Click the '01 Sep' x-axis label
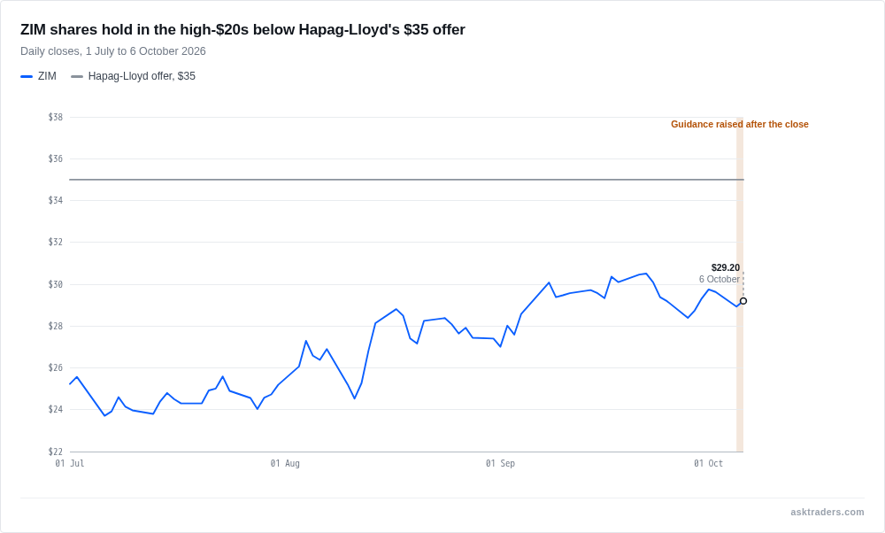 pos(500,464)
